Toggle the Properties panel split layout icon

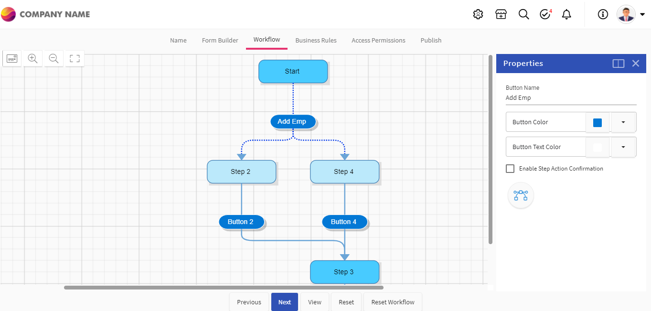coord(619,64)
